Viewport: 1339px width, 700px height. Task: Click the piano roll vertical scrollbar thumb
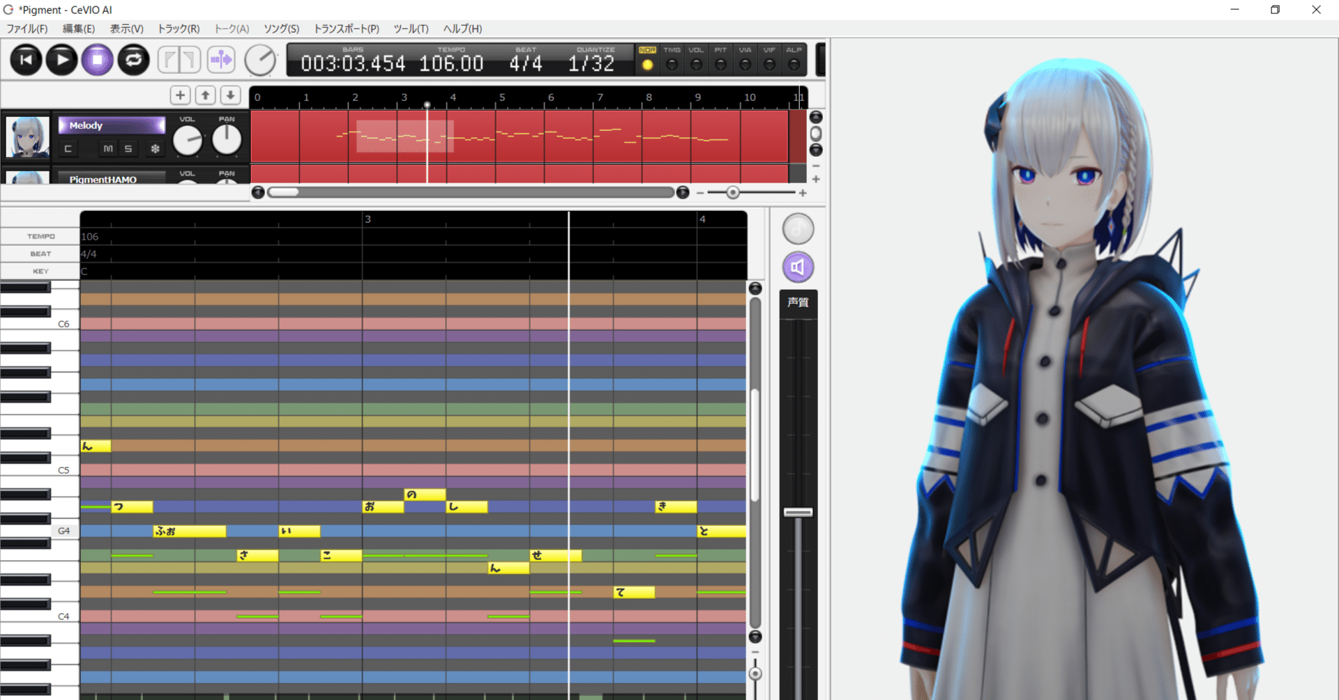[x=755, y=446]
